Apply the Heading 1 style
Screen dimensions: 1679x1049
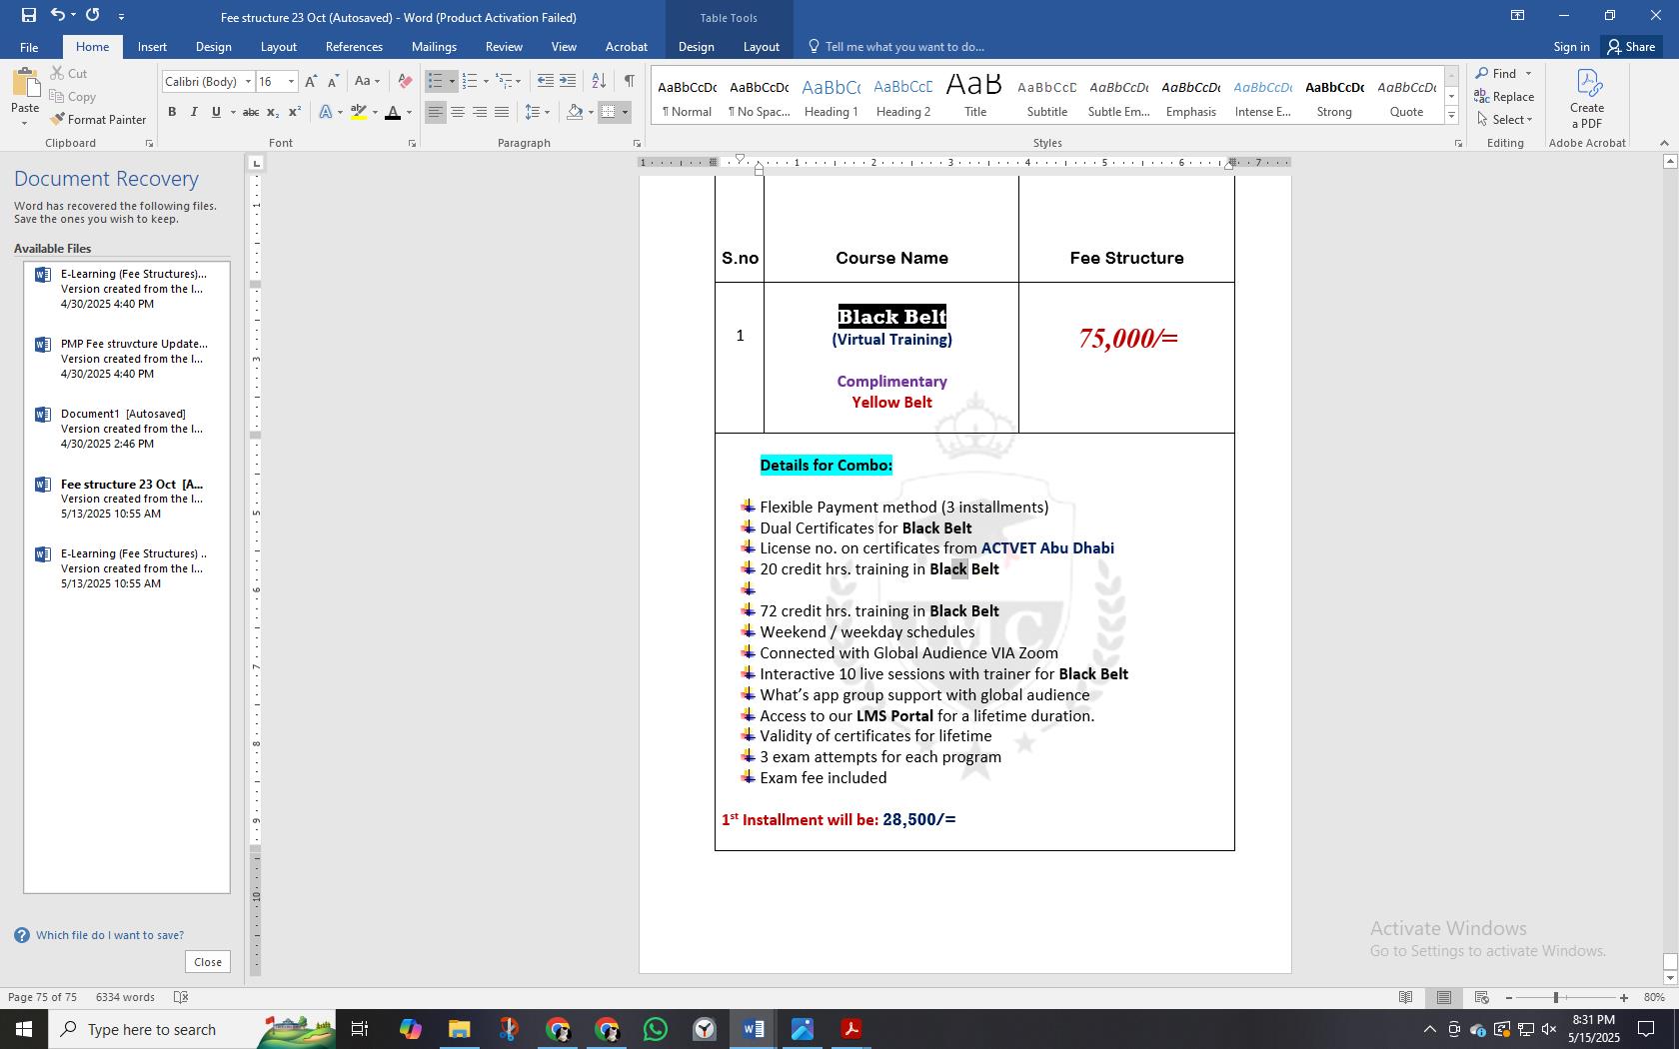click(x=831, y=97)
